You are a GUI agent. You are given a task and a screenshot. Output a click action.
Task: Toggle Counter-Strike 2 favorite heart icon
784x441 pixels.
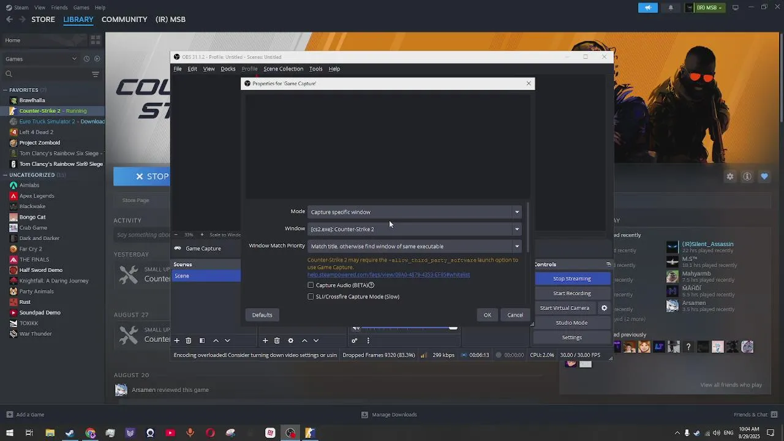764,176
